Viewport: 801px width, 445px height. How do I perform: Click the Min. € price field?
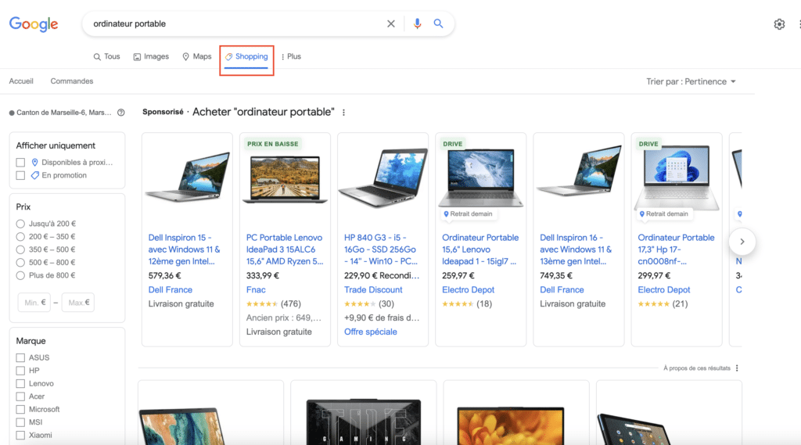pyautogui.click(x=34, y=303)
